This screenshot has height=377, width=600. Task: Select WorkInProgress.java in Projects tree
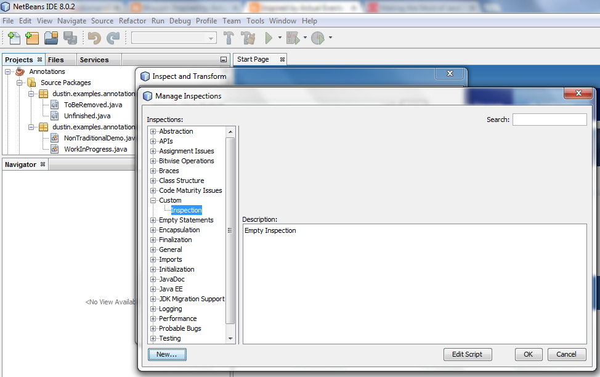[x=95, y=149]
